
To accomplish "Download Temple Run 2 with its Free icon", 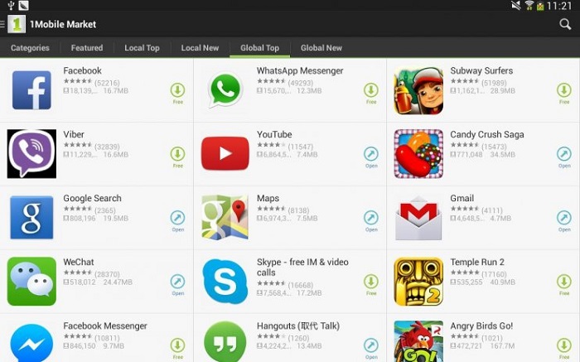I will pos(564,282).
